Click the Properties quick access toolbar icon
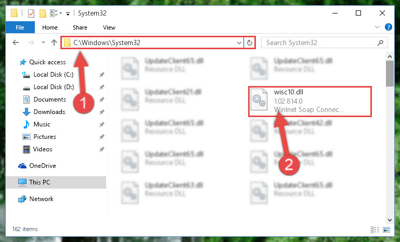Image resolution: width=400 pixels, height=242 pixels. coord(31,13)
